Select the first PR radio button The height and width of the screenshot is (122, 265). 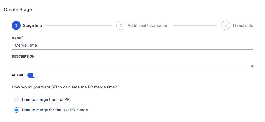(x=16, y=99)
